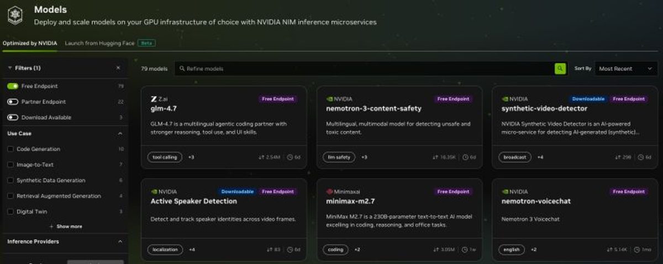Expand +3 tags on nemotron-3-content-safety card
The height and width of the screenshot is (264, 663).
coord(364,157)
